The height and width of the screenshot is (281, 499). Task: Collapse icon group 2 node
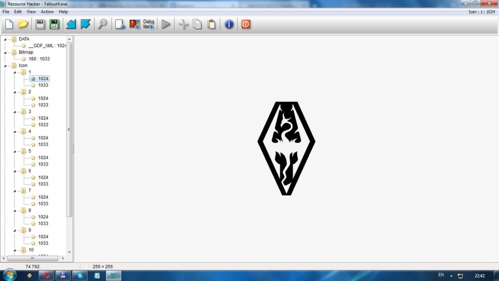(x=14, y=92)
